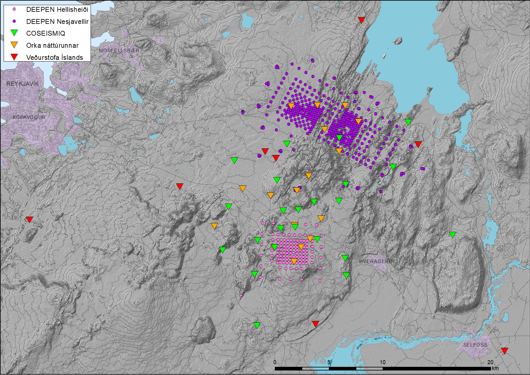Click the purple DEEPEN Nesjavellir legend circle
This screenshot has height=375, width=530.
pos(14,21)
